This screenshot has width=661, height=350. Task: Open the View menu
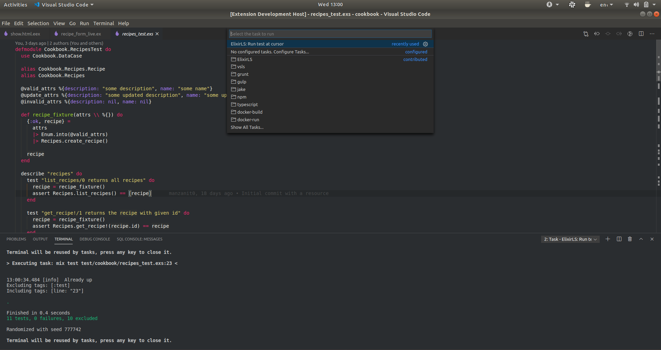point(59,23)
